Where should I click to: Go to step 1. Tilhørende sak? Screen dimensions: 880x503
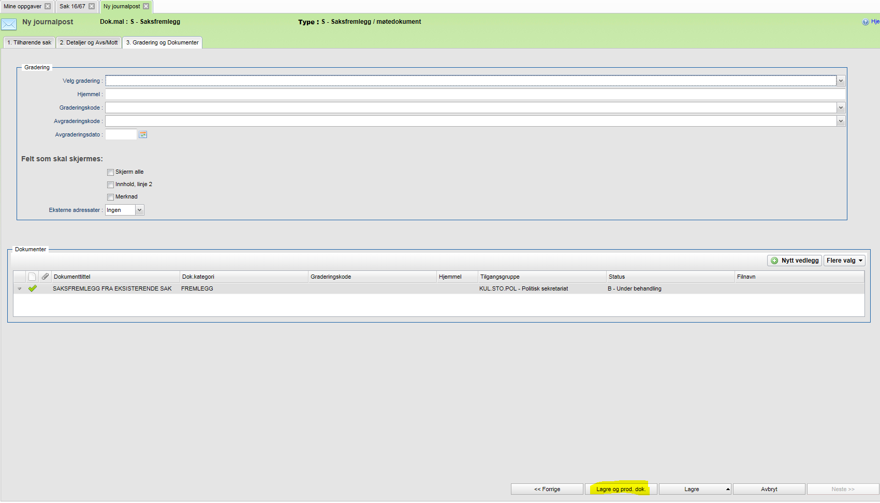[x=30, y=42]
